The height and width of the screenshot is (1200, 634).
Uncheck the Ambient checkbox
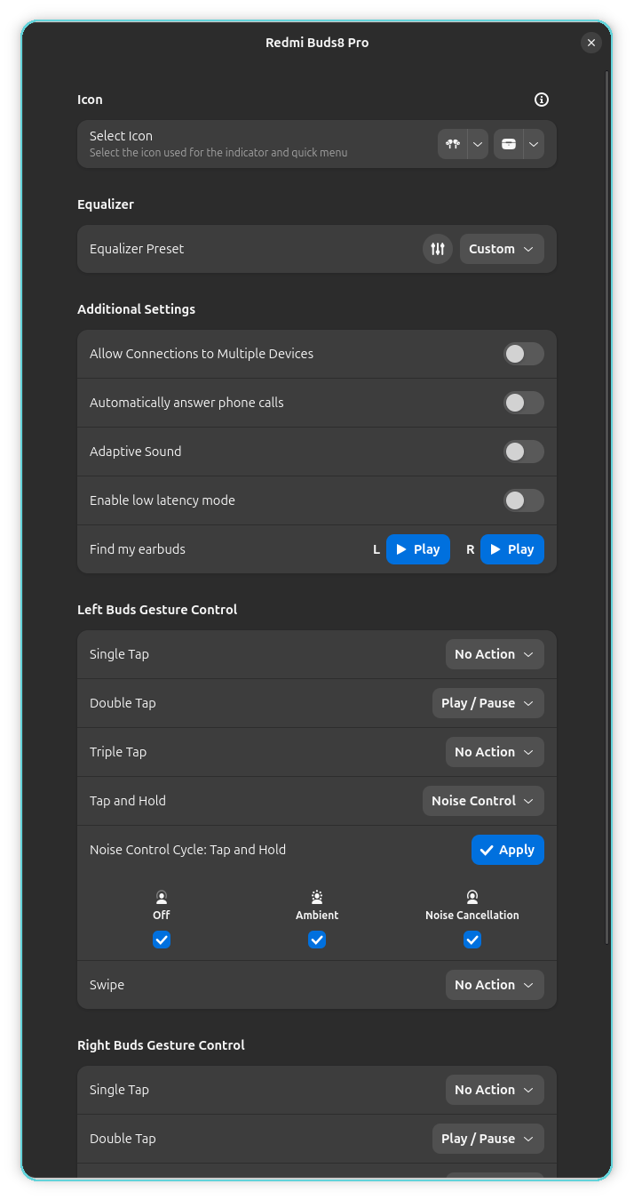coord(317,940)
